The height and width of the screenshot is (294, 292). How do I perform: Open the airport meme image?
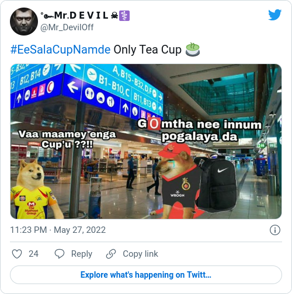(x=146, y=141)
